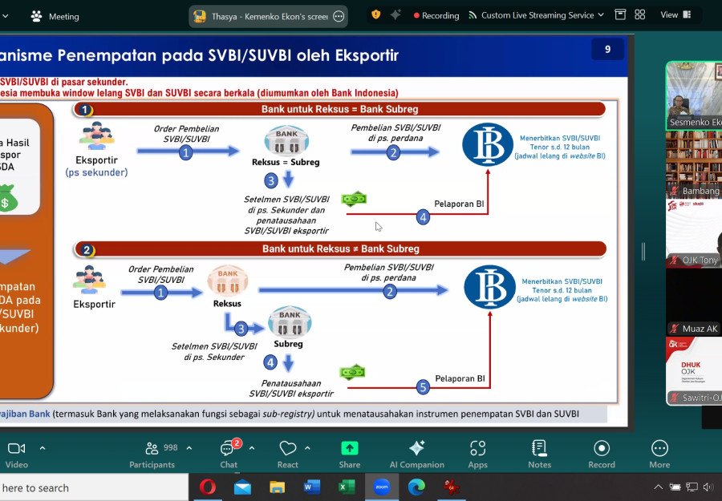Click the red Recording indicator
Image resolution: width=722 pixels, height=501 pixels.
tap(436, 16)
